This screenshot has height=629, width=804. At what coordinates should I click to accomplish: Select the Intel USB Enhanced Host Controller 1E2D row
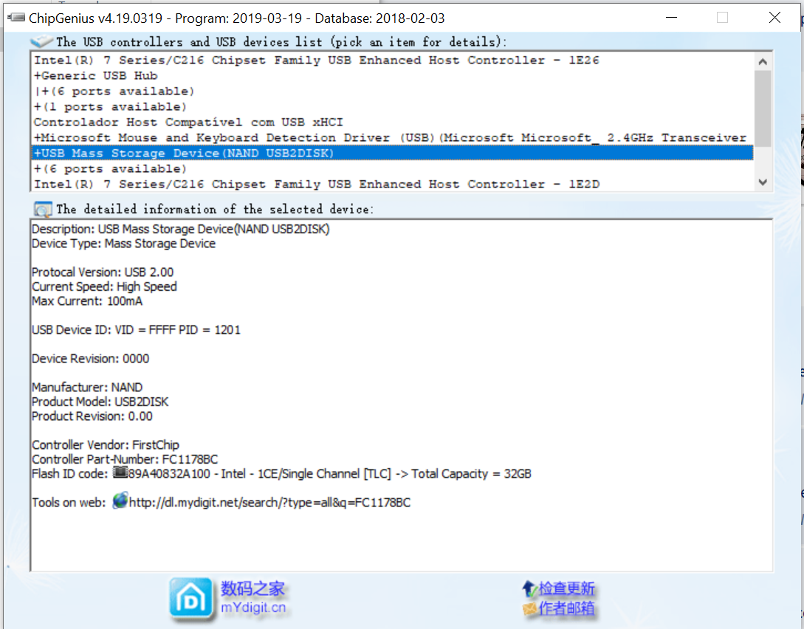click(392, 184)
